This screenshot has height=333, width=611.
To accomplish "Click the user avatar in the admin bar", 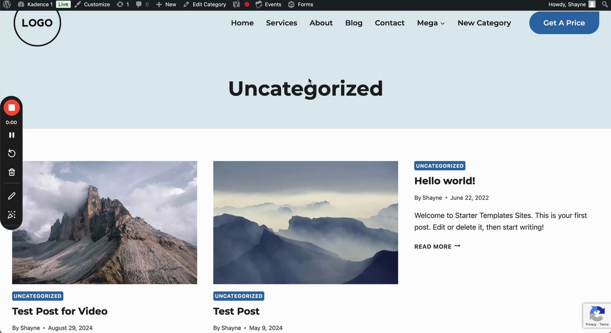I will click(592, 4).
